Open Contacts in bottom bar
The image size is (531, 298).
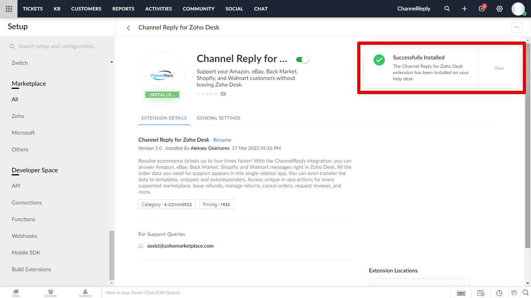[x=85, y=293]
